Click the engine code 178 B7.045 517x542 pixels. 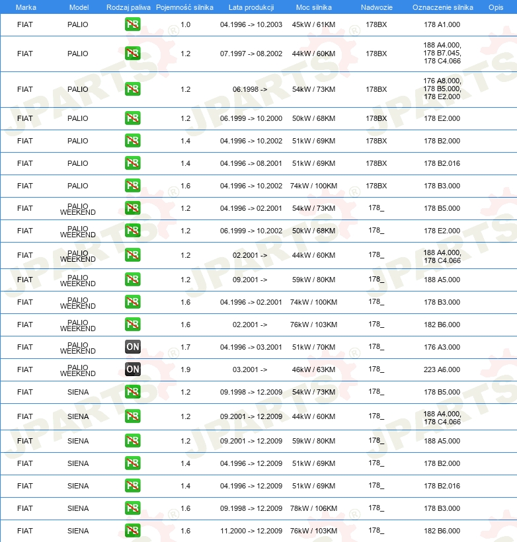442,54
